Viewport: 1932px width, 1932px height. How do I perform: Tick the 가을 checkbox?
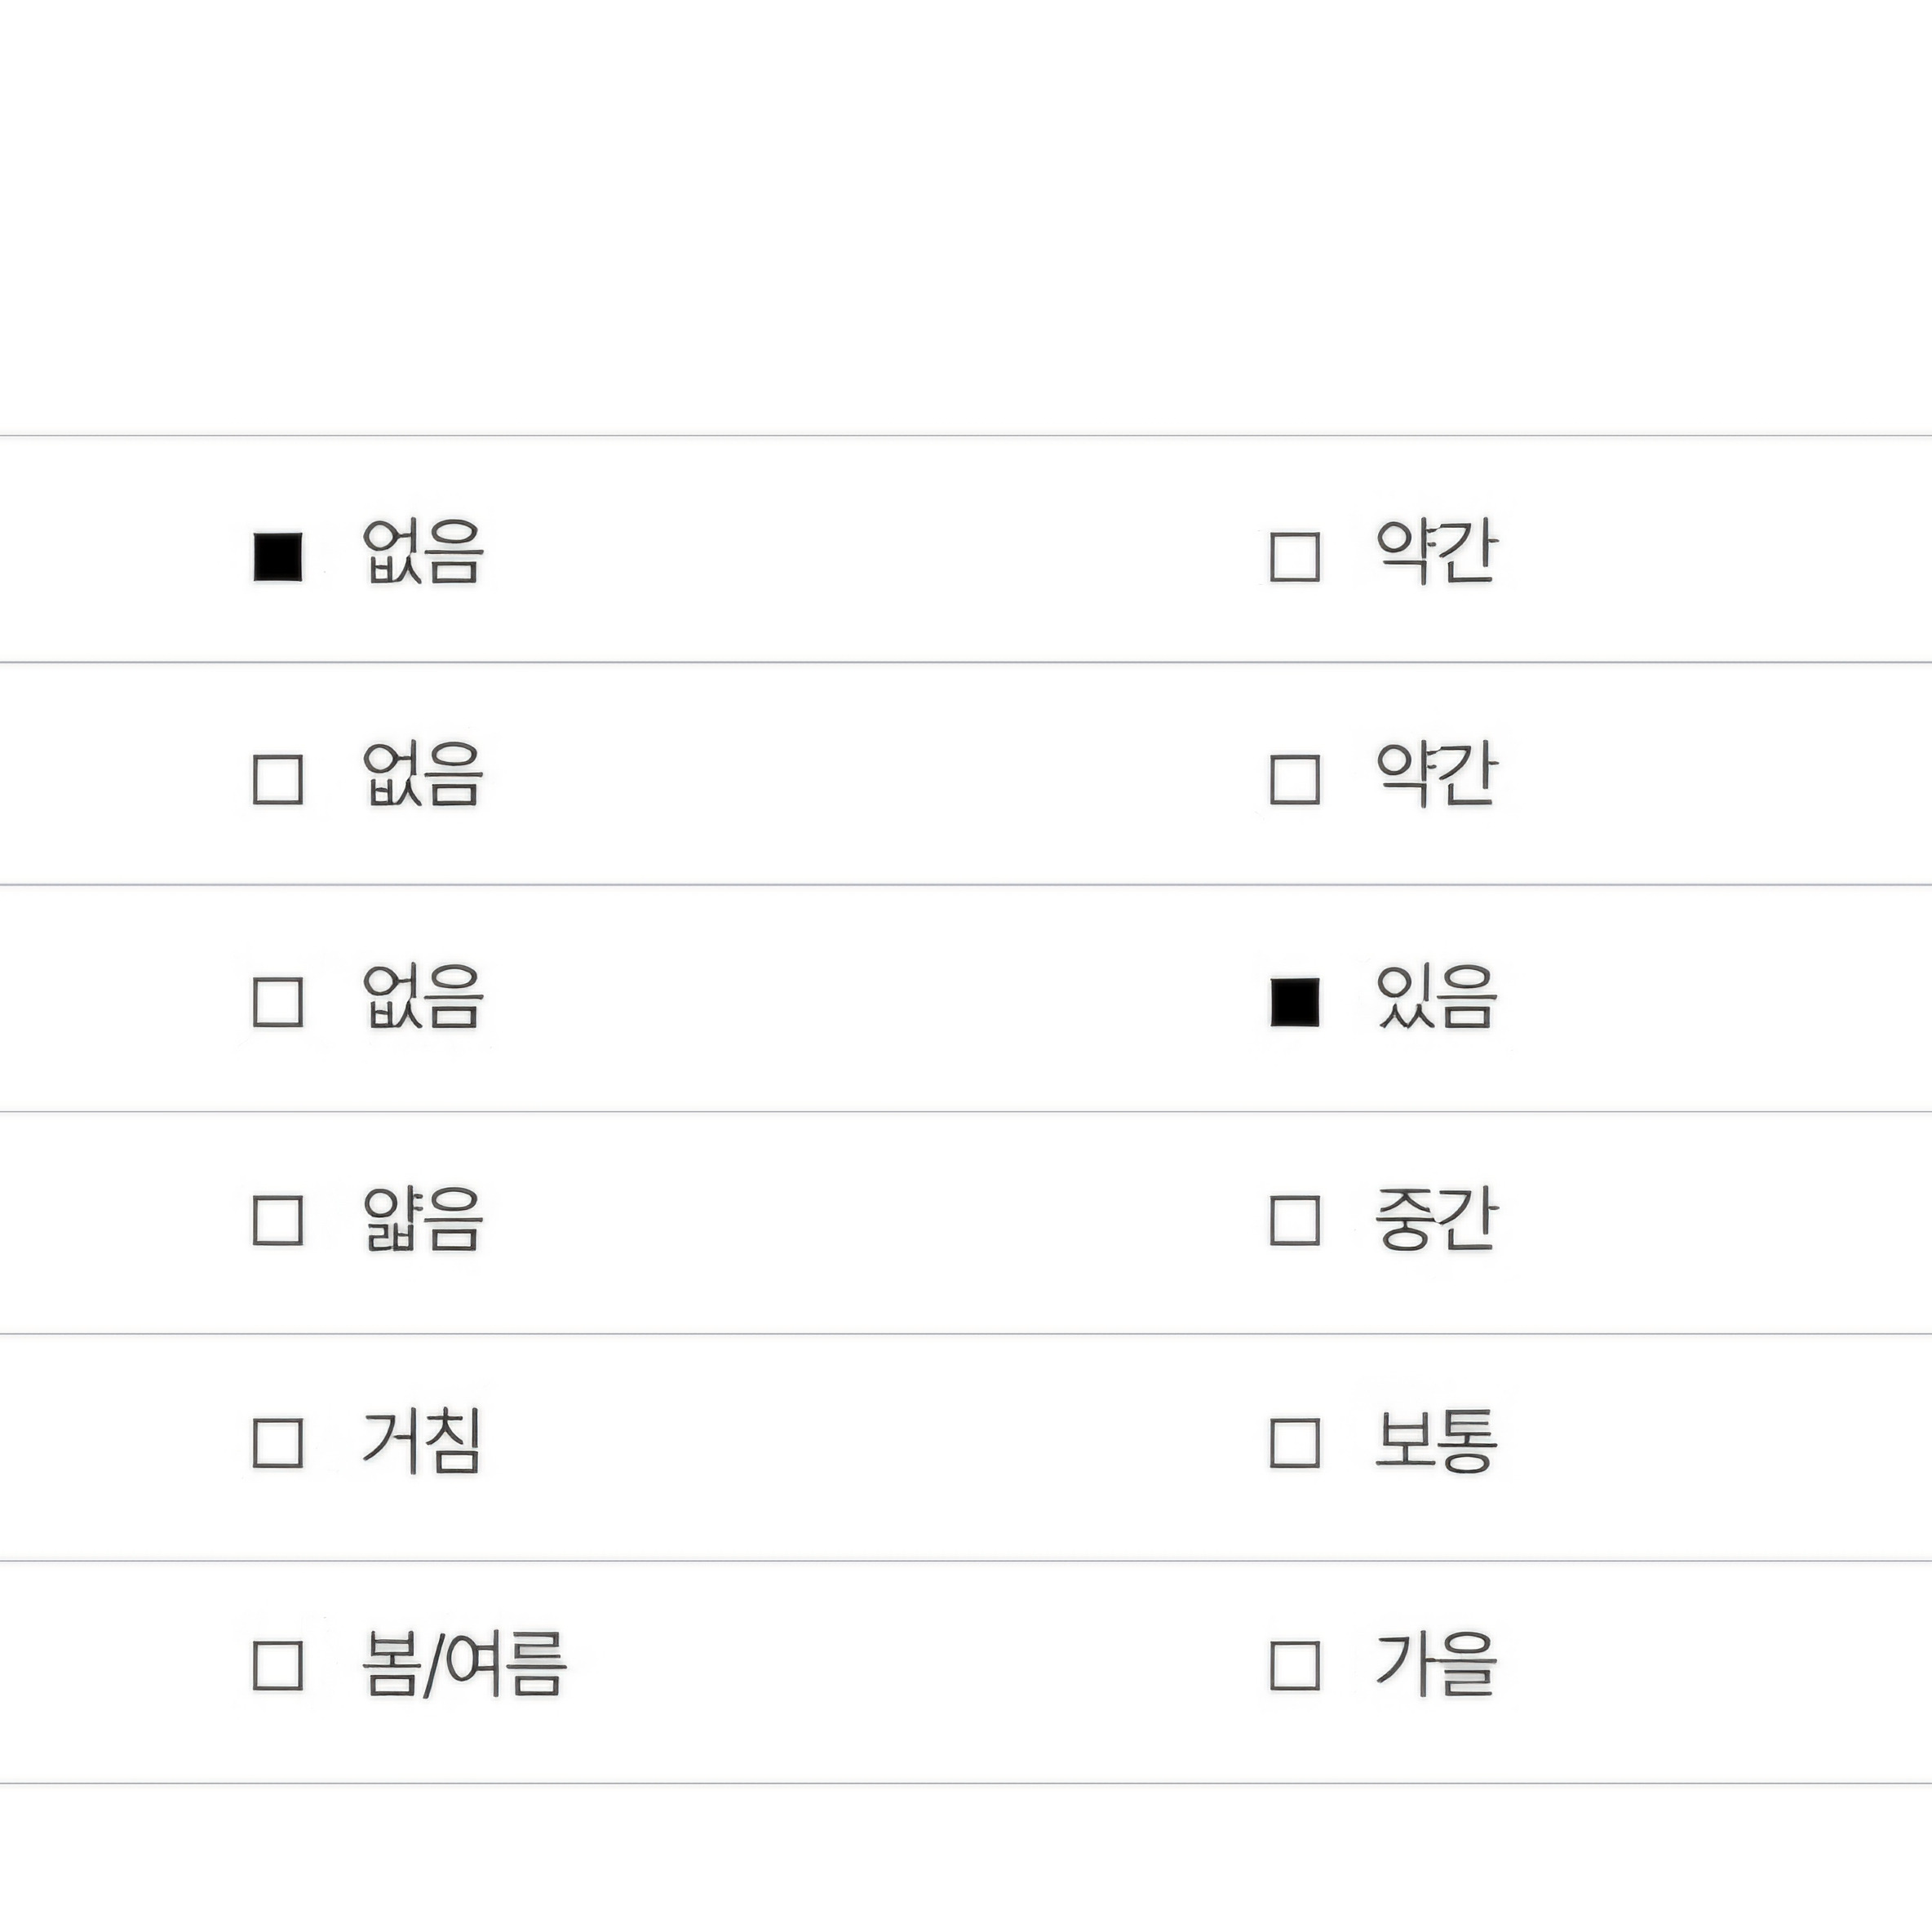[x=1295, y=1665]
